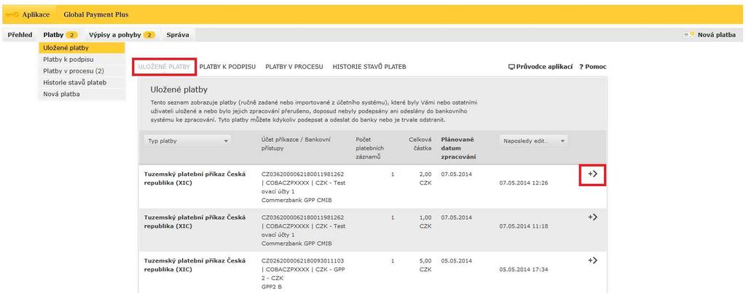The height and width of the screenshot is (293, 746).
Task: Click the key icon beside Aplikace
Action: (x=13, y=15)
